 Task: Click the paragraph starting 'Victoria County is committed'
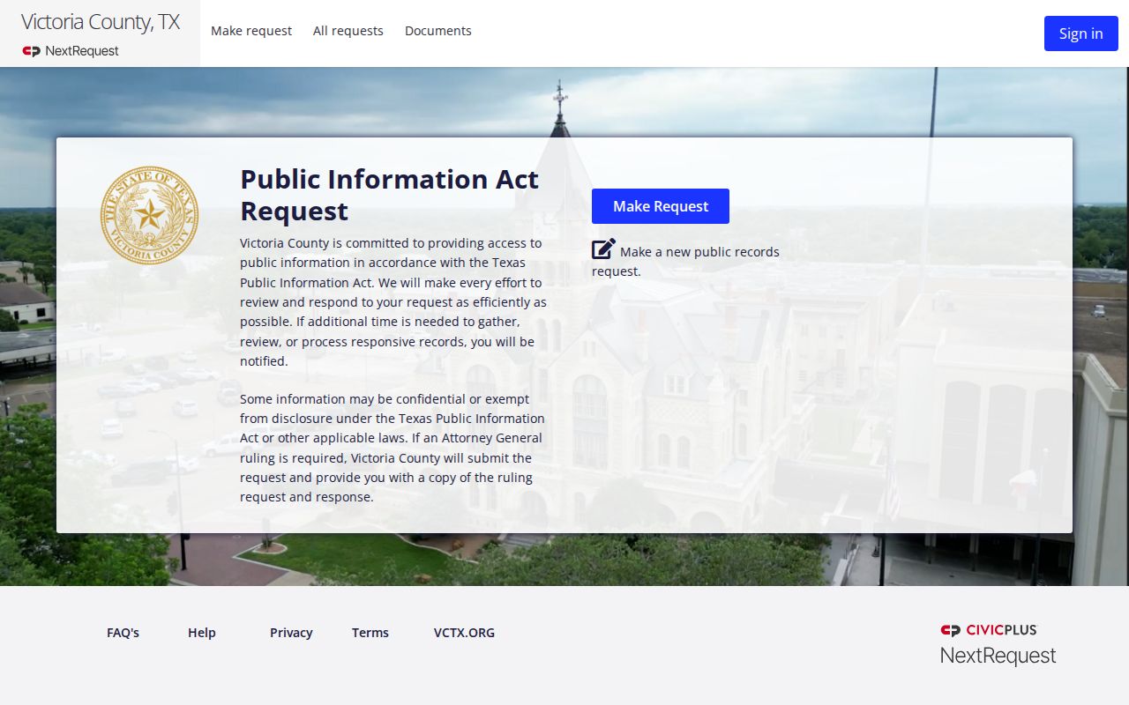393,302
